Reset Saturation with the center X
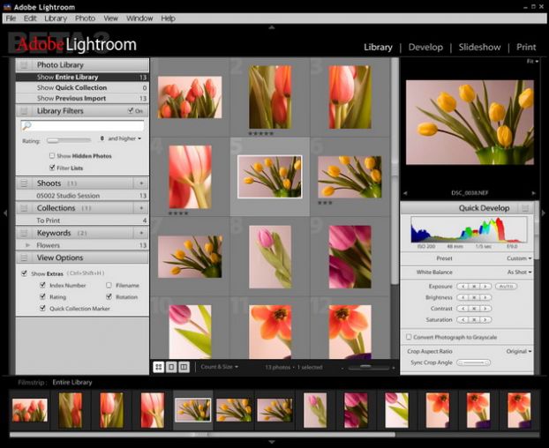This screenshot has height=448, width=549. click(x=474, y=320)
